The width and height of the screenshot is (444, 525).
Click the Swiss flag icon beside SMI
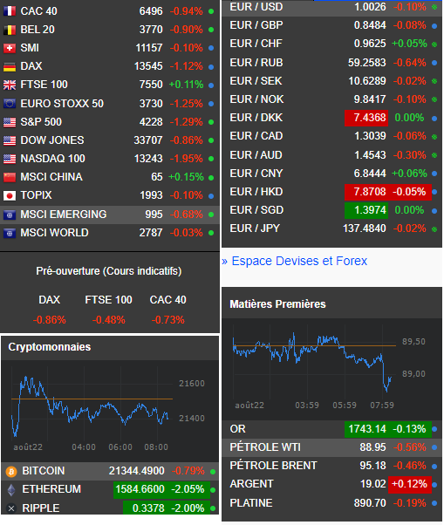pos(10,48)
